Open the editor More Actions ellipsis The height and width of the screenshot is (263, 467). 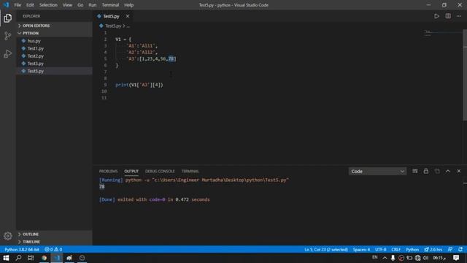459,16
